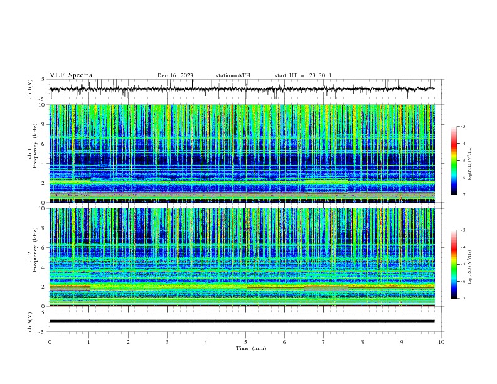Click the '7' tick on time axis
The image size is (497, 384).
tap(324, 342)
